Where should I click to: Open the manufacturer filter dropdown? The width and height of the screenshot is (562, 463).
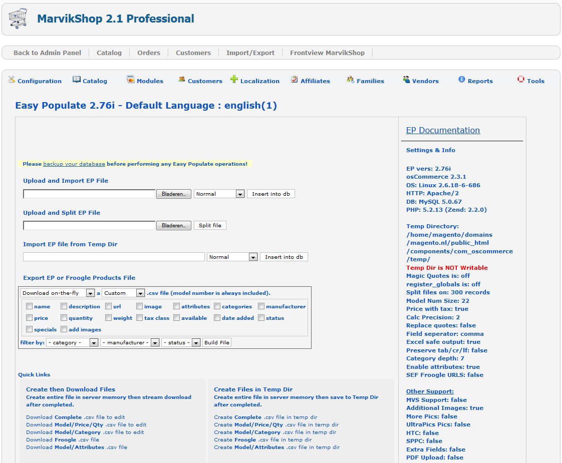coord(130,342)
